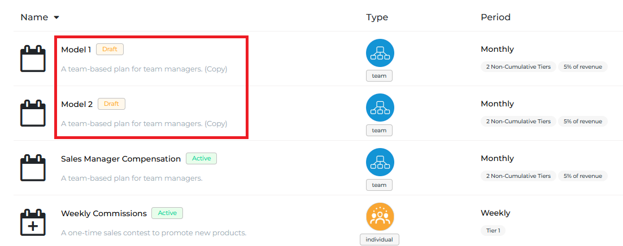
Task: Click the Period column header
Action: [495, 17]
